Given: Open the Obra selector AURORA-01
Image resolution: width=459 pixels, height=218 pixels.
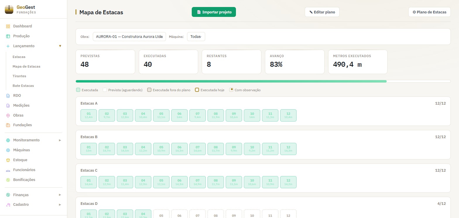Looking at the screenshot, I should (x=129, y=37).
